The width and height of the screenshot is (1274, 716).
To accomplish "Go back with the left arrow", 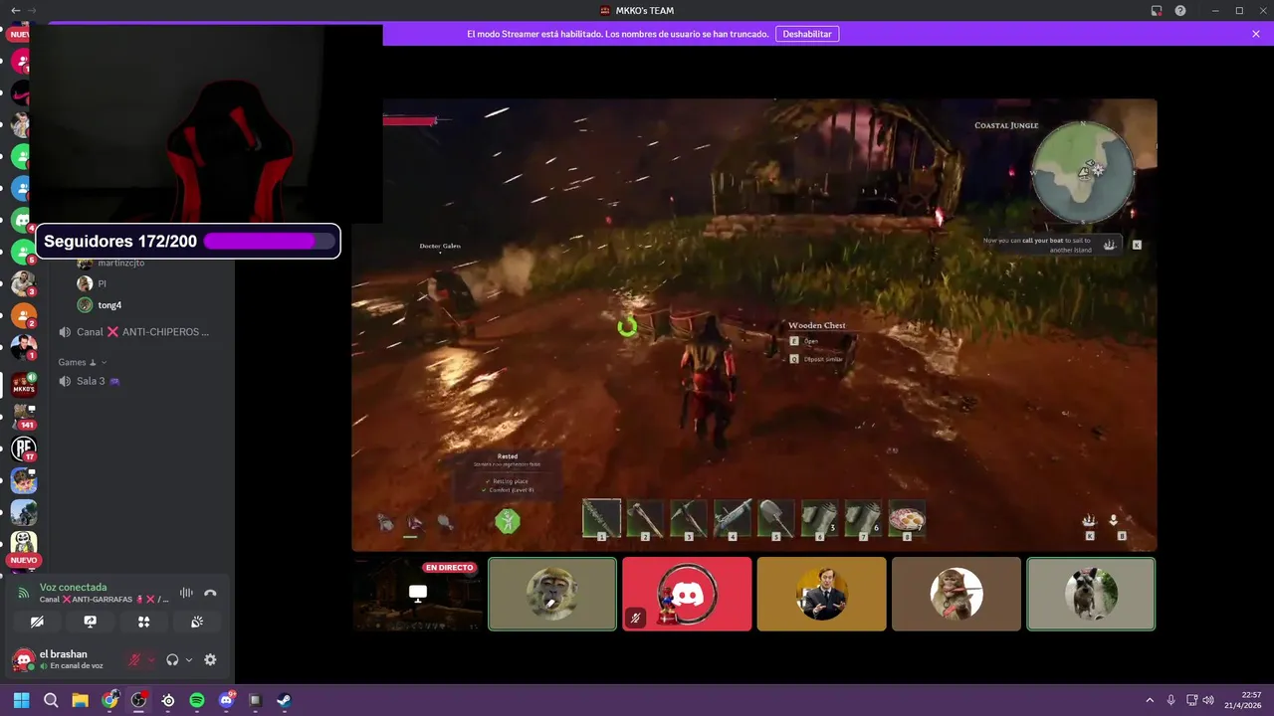I will coord(15,10).
